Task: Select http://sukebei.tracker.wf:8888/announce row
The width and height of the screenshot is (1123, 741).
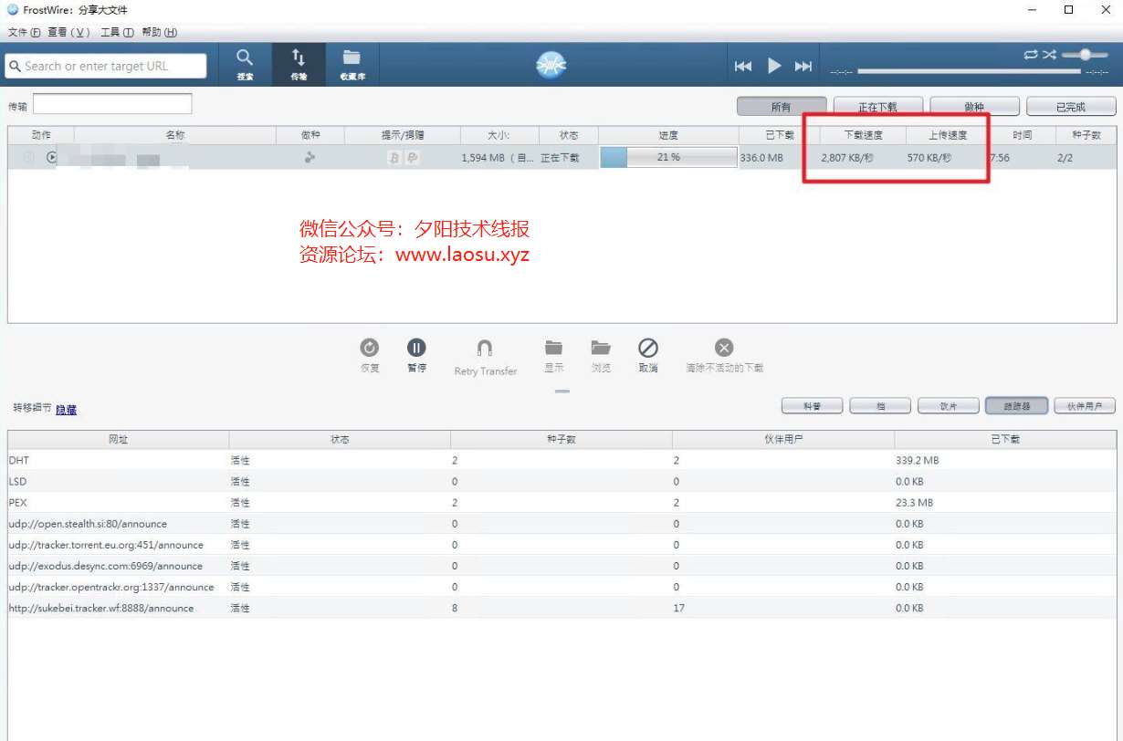Action: coord(561,608)
